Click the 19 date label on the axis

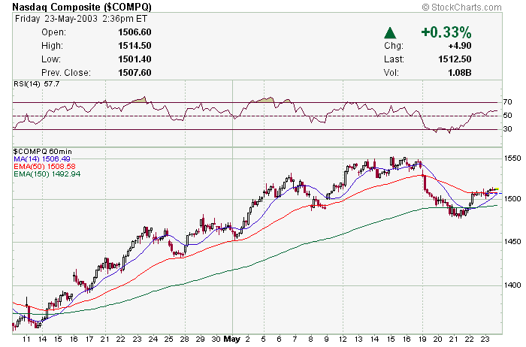tap(422, 339)
